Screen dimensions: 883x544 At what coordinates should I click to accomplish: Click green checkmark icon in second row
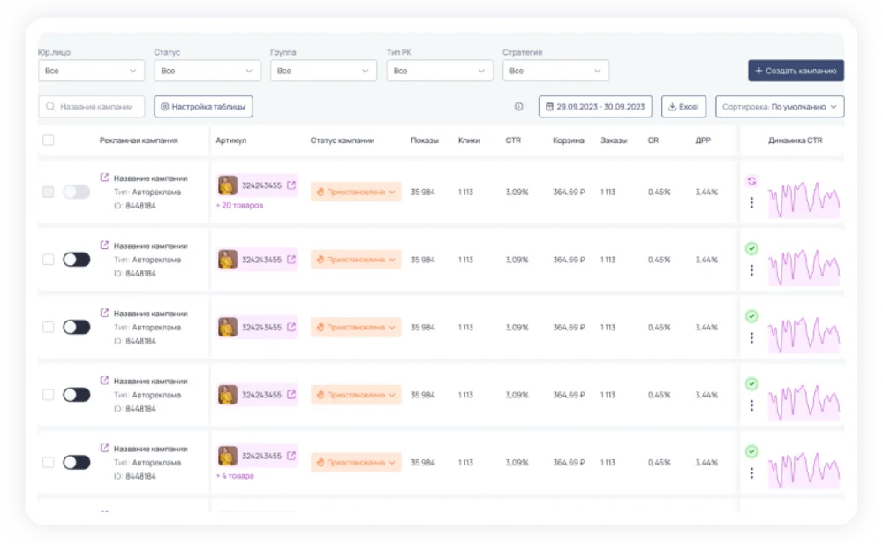(x=751, y=249)
